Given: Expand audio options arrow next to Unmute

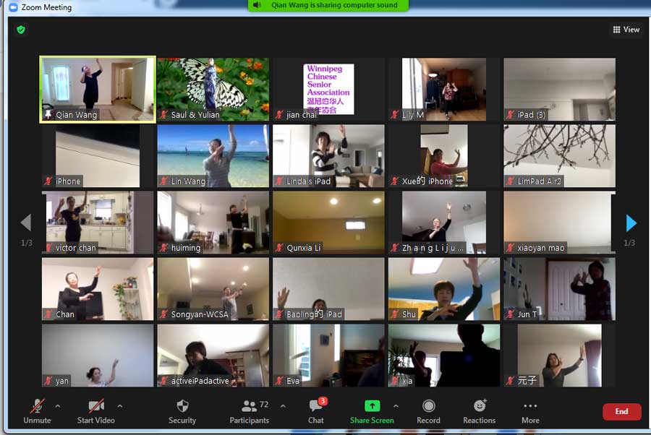Looking at the screenshot, I should click(58, 406).
